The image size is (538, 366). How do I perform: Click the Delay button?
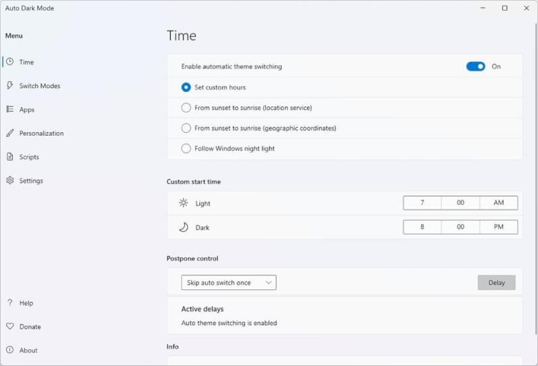(x=496, y=282)
